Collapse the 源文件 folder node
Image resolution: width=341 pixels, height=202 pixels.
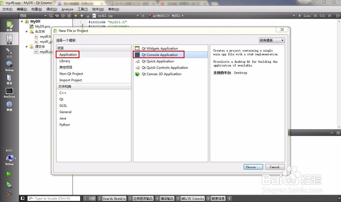[27, 46]
